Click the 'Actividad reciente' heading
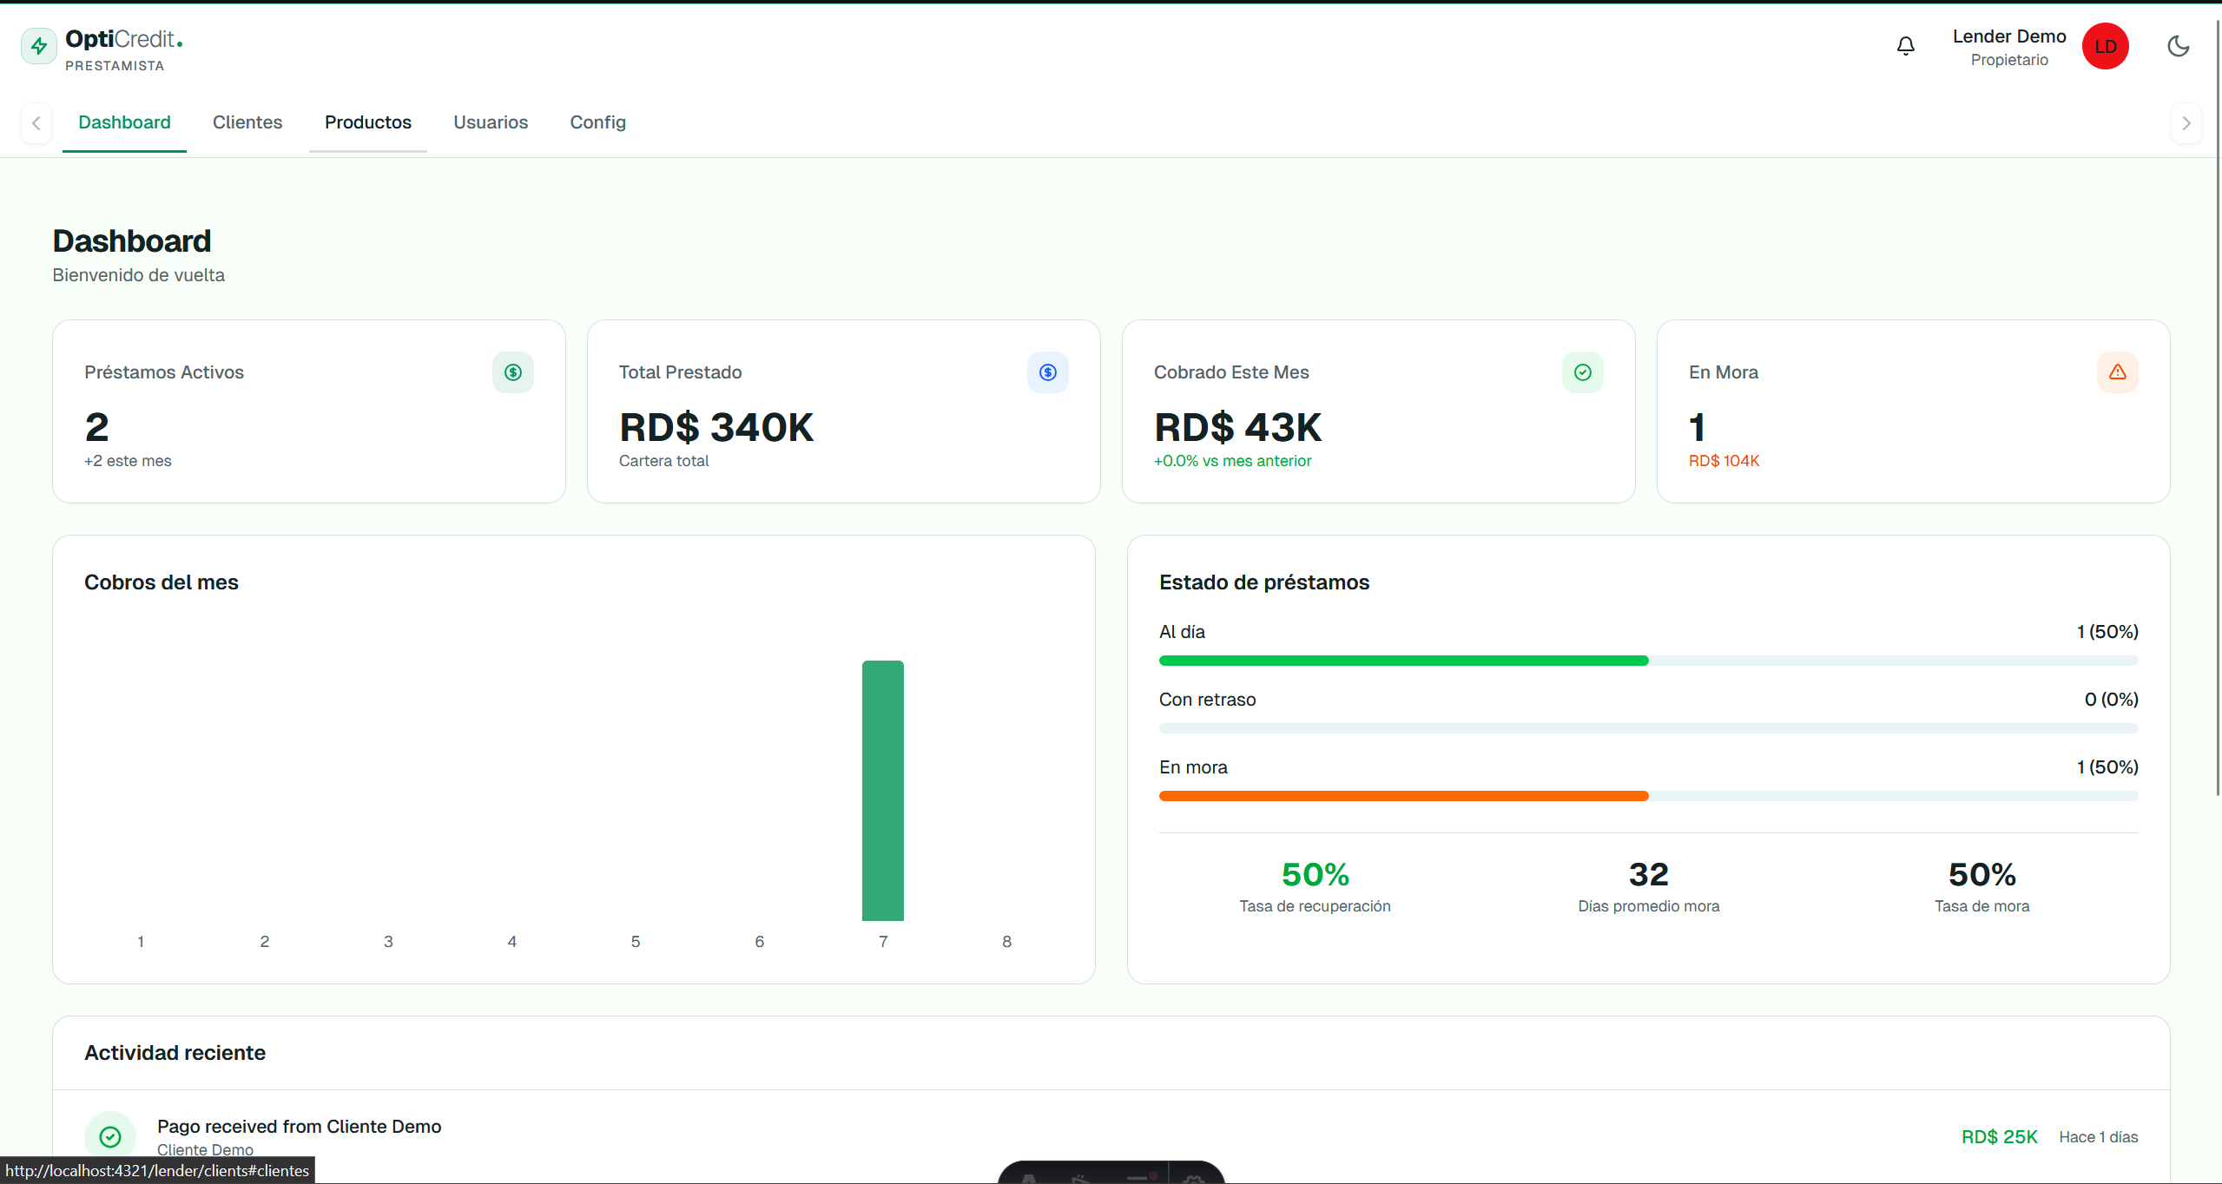 pyautogui.click(x=175, y=1053)
